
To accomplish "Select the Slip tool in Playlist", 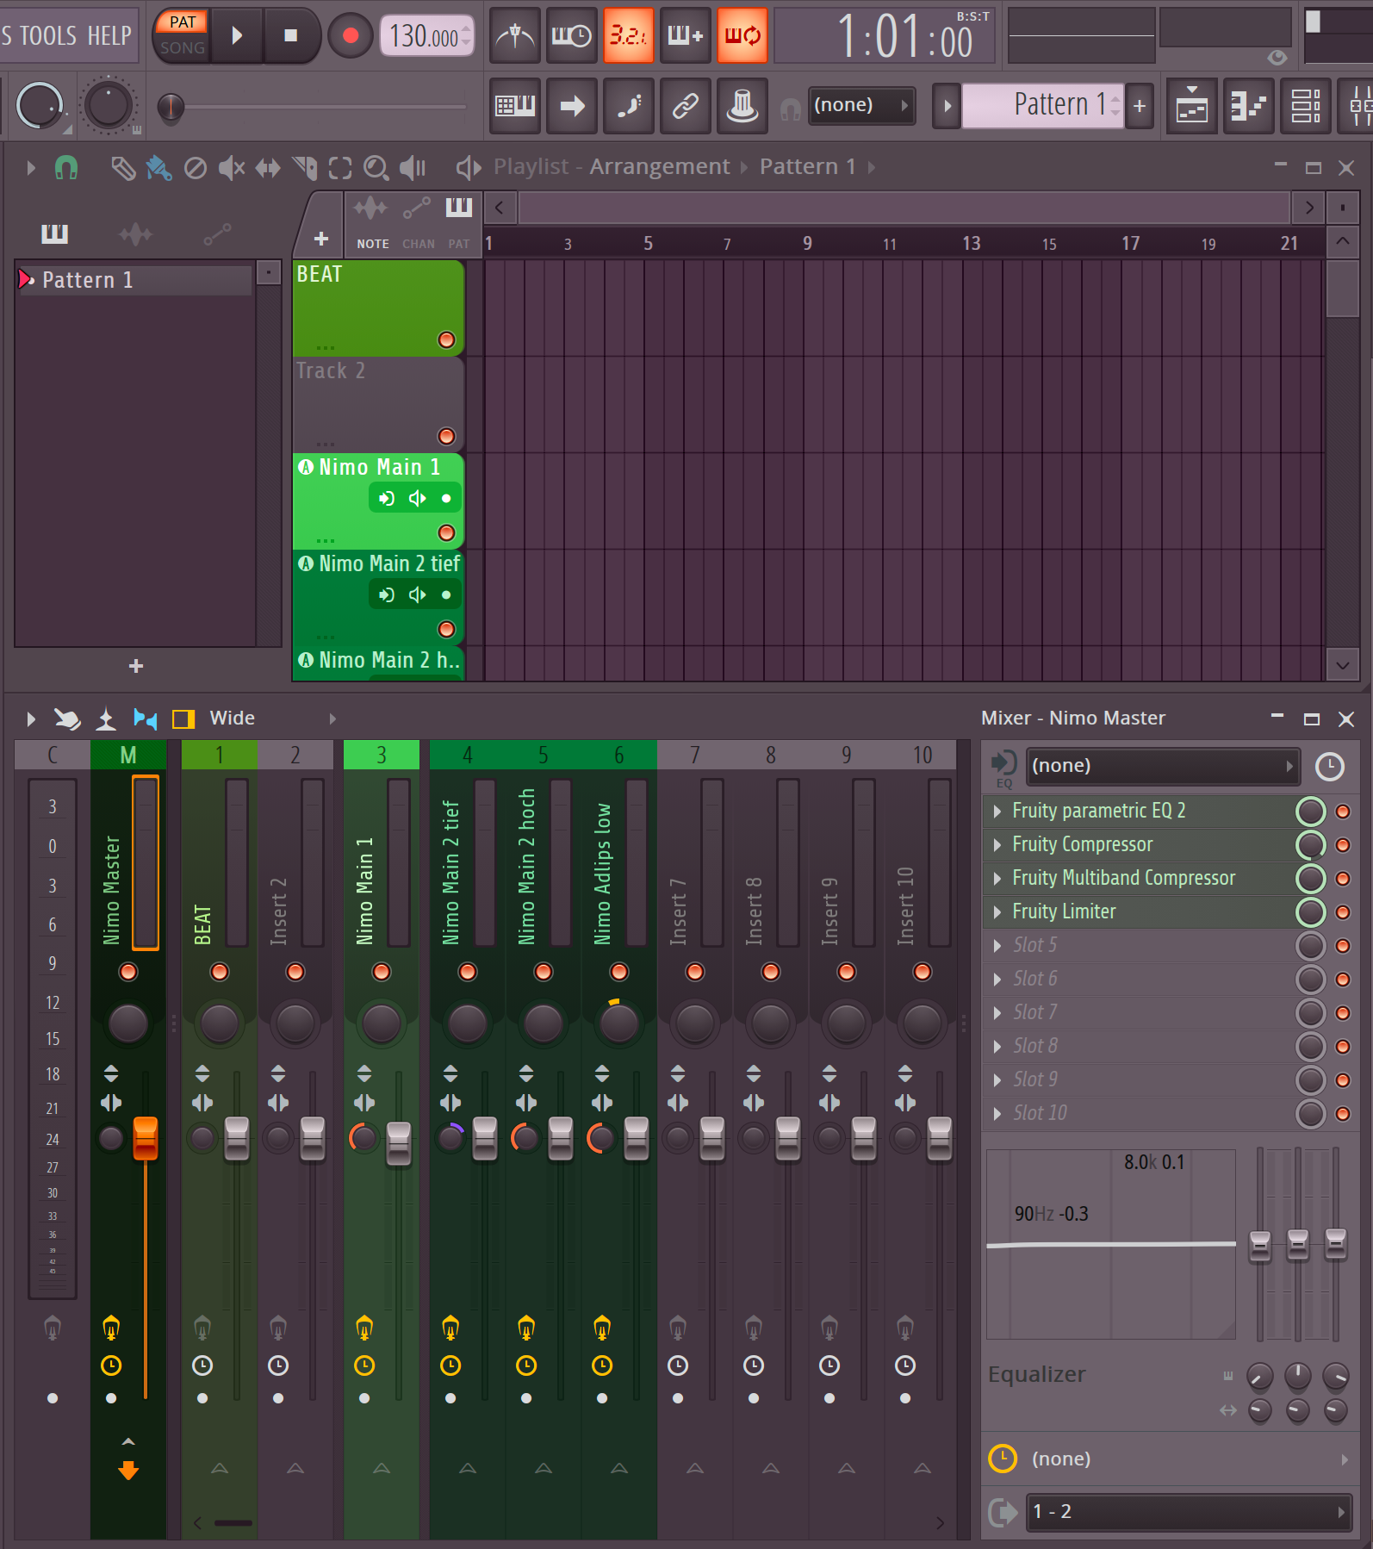I will click(268, 167).
